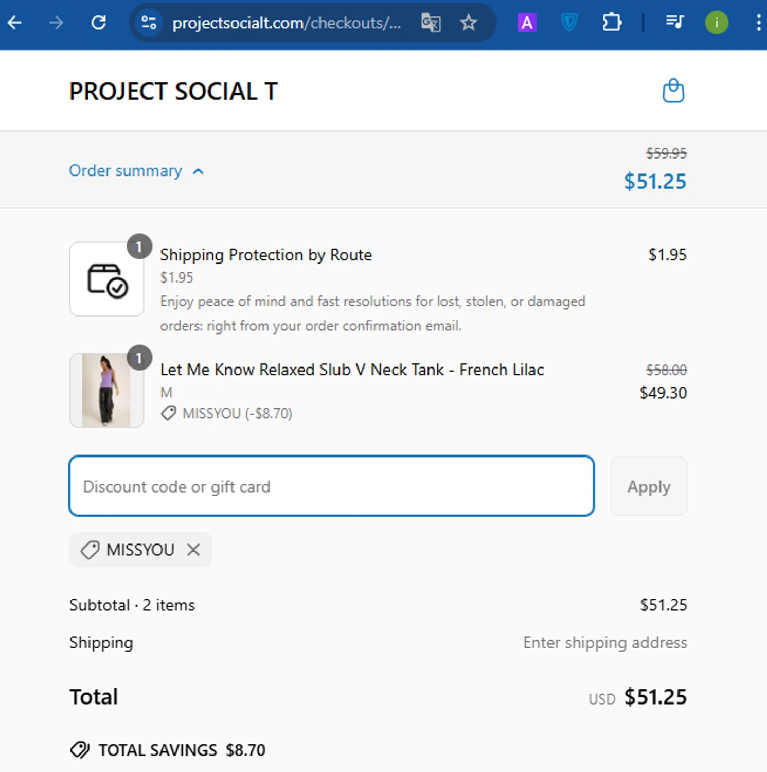Click the Apply discount button
Viewport: 767px width, 772px height.
pos(649,486)
